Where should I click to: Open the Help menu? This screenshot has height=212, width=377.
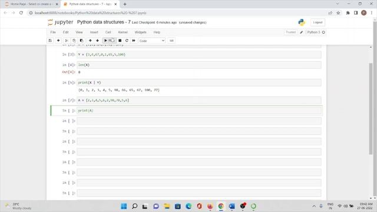click(157, 32)
